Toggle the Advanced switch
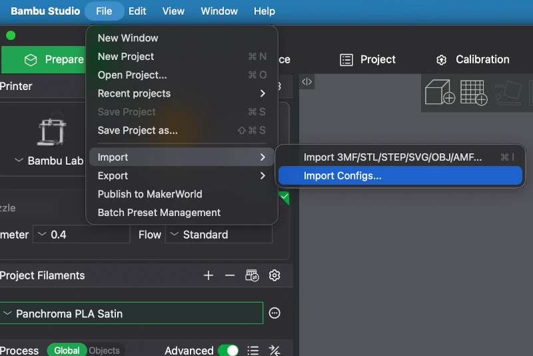The width and height of the screenshot is (533, 356). [228, 350]
